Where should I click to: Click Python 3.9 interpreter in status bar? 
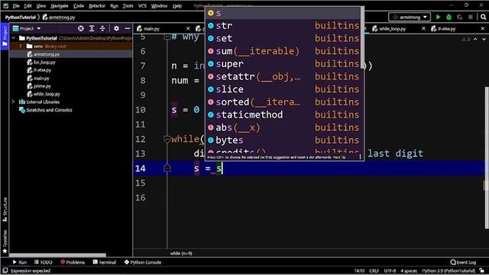pyautogui.click(x=449, y=270)
